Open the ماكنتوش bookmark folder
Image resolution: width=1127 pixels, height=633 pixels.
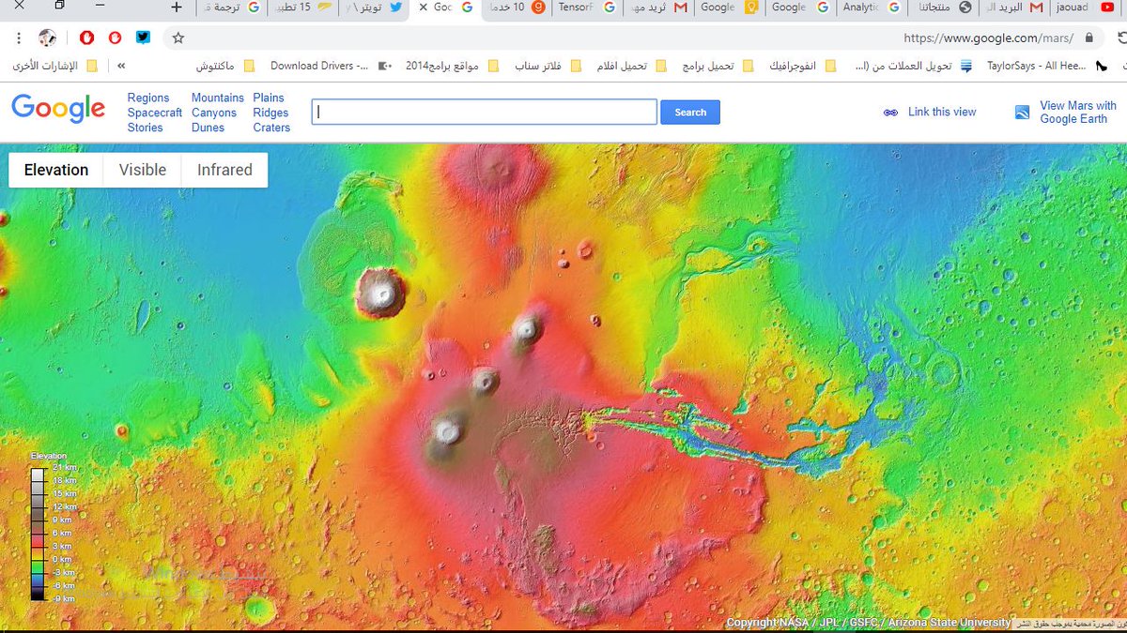click(x=225, y=67)
